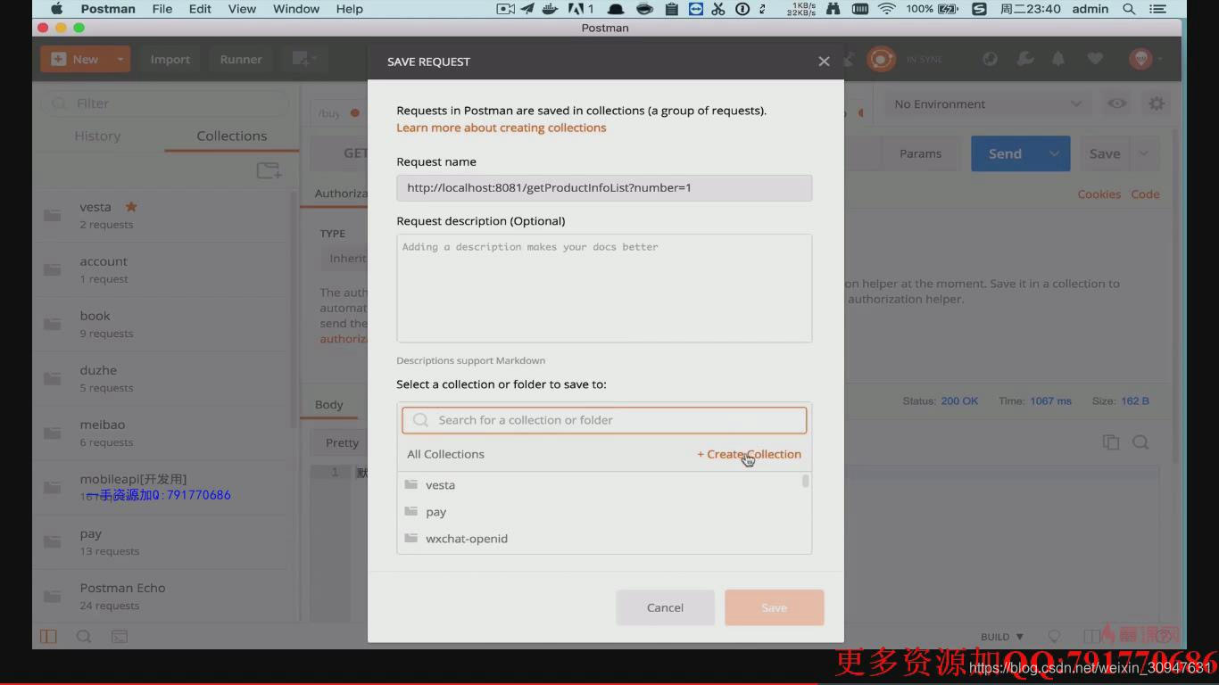Open the book collection in the sidebar
The image size is (1219, 685).
coord(161,324)
